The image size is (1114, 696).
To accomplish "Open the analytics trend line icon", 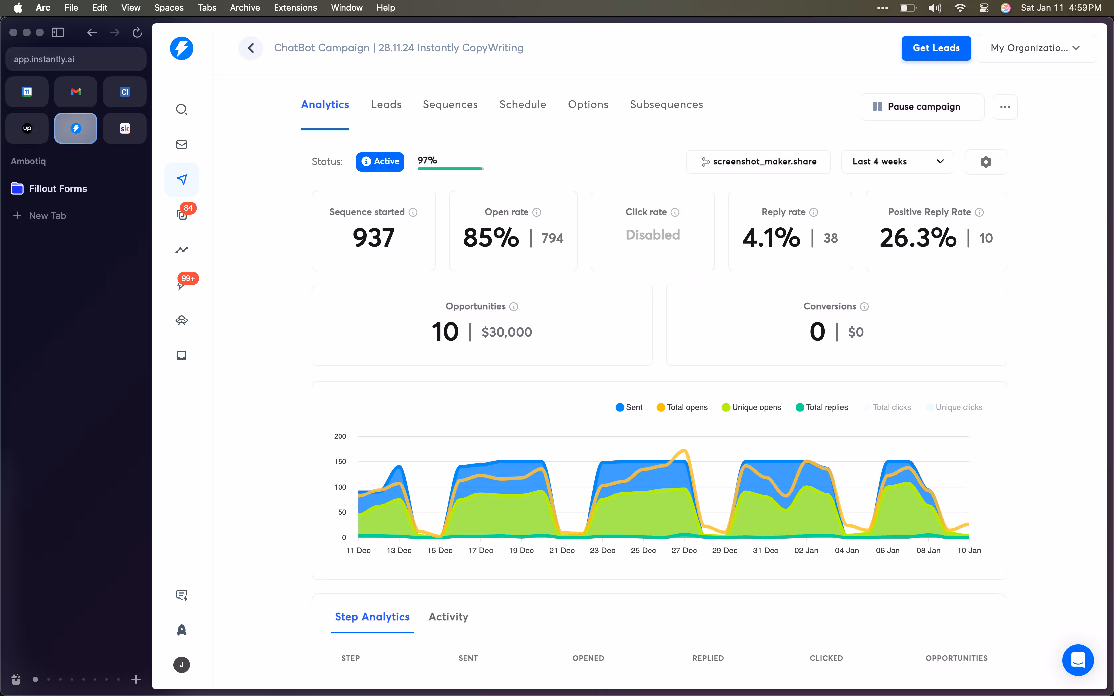I will (181, 250).
